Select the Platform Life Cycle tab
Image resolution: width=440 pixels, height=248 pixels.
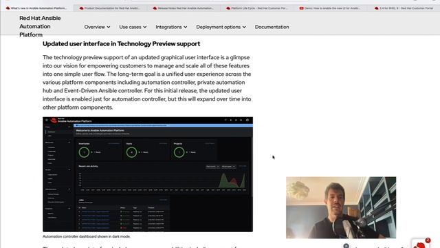(256, 8)
